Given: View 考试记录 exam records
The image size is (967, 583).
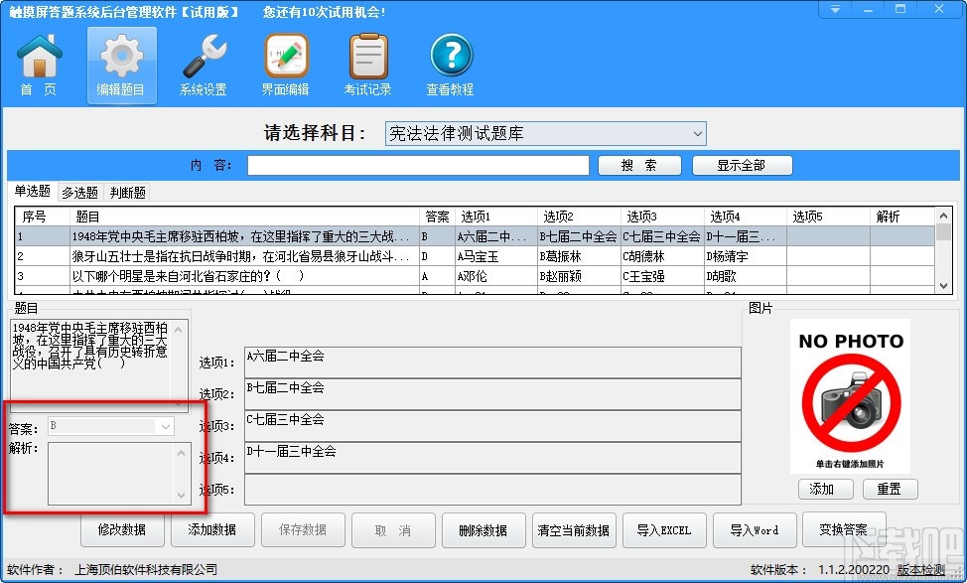Looking at the screenshot, I should point(367,63).
